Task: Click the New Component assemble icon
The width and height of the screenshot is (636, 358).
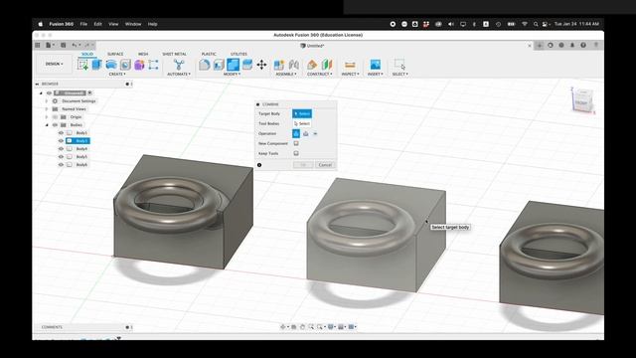Action: click(x=279, y=64)
